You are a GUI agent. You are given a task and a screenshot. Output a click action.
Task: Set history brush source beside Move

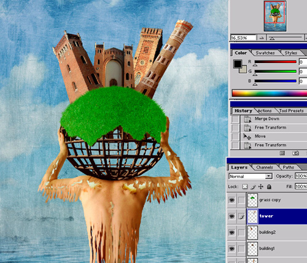[x=235, y=137]
